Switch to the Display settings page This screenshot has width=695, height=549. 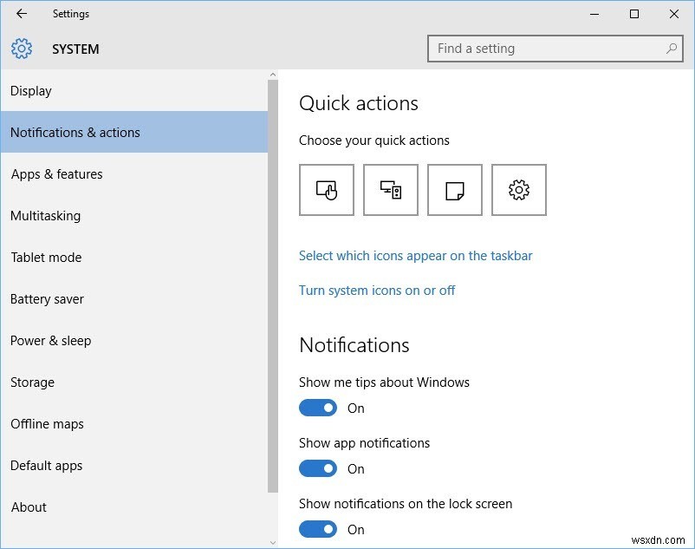pos(32,90)
